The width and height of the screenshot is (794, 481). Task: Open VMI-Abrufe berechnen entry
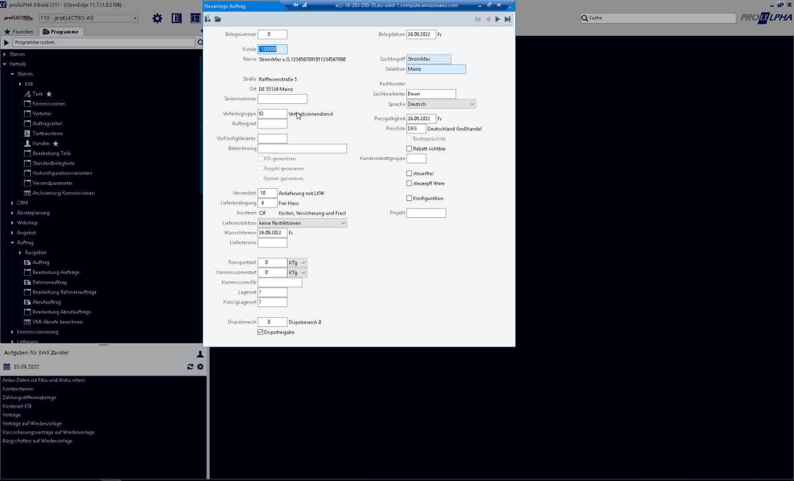click(57, 322)
